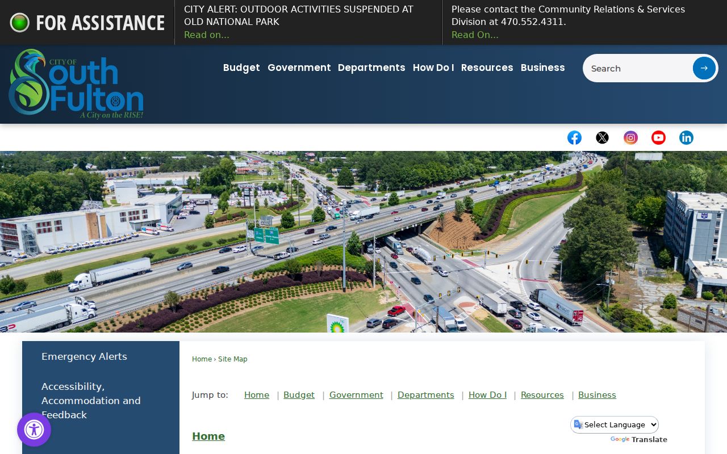The image size is (727, 454).
Task: Open the Departments main menu
Action: click(x=371, y=68)
